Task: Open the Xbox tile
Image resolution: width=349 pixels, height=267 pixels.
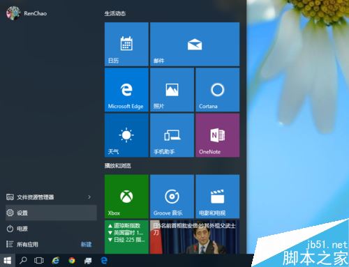Action: 126,197
